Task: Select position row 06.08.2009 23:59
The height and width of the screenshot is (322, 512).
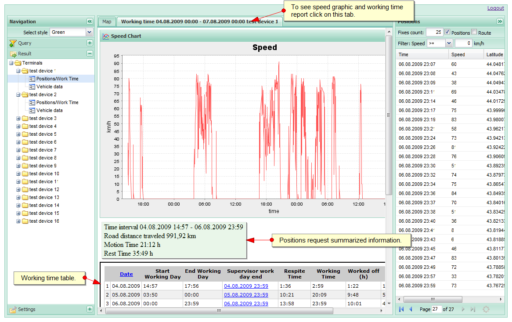Action: pyautogui.click(x=450, y=286)
